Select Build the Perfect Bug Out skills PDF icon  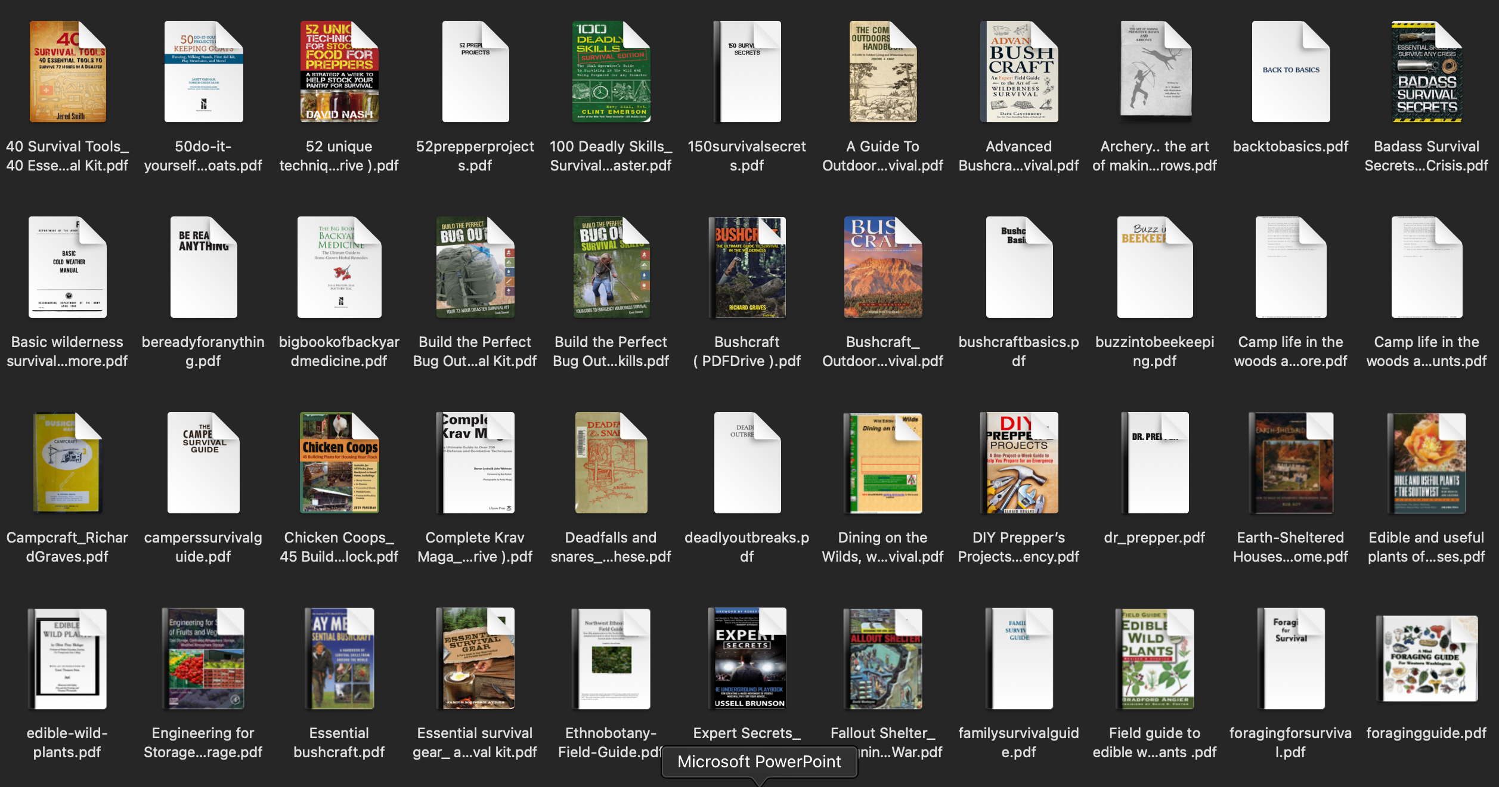point(611,267)
